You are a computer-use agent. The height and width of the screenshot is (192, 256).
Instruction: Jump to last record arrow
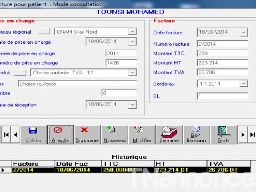point(252,135)
